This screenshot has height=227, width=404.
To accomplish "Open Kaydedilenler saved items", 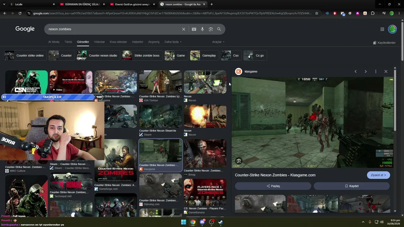I will pos(384,43).
